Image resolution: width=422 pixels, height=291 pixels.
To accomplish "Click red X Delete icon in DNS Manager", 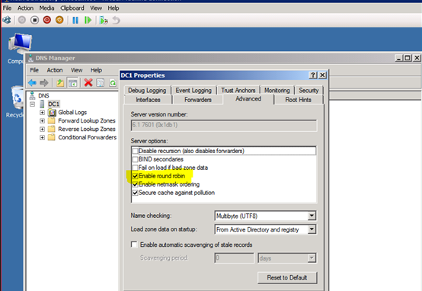I will 88,82.
